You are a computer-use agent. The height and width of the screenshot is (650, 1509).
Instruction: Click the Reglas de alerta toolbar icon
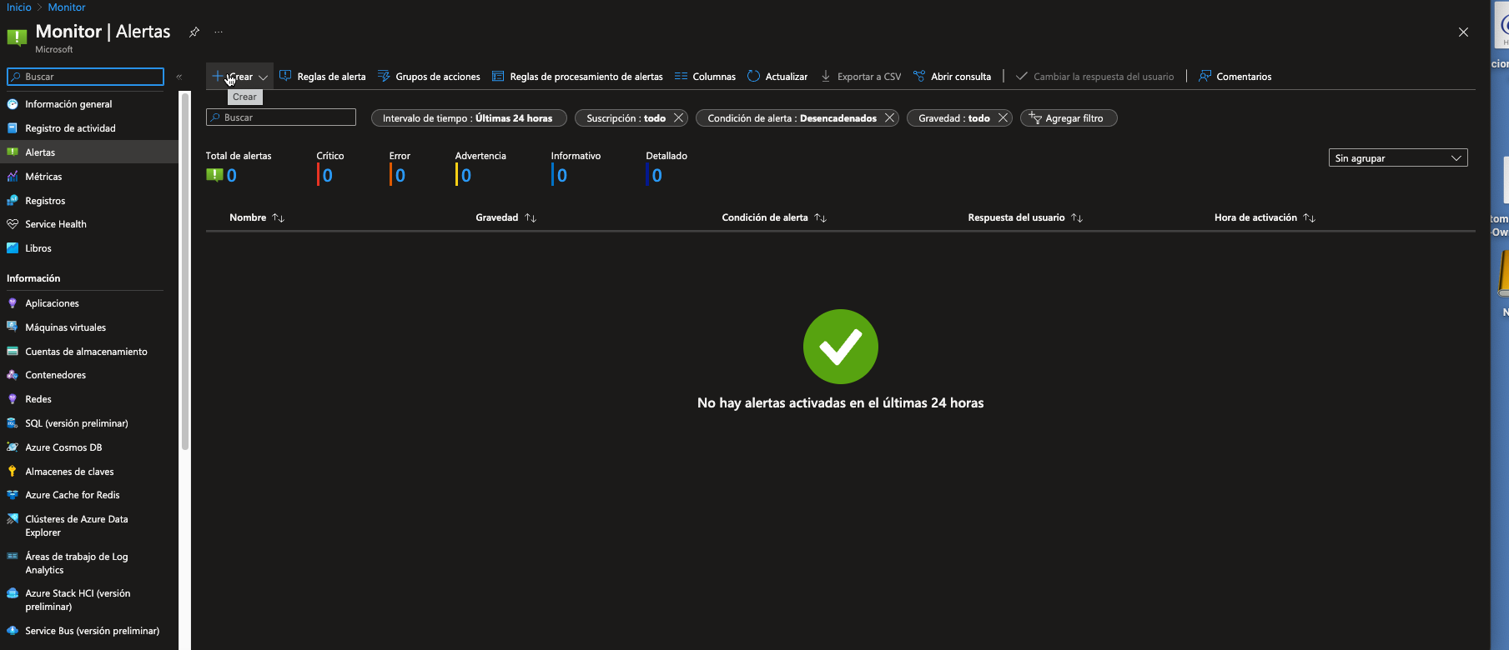point(285,77)
